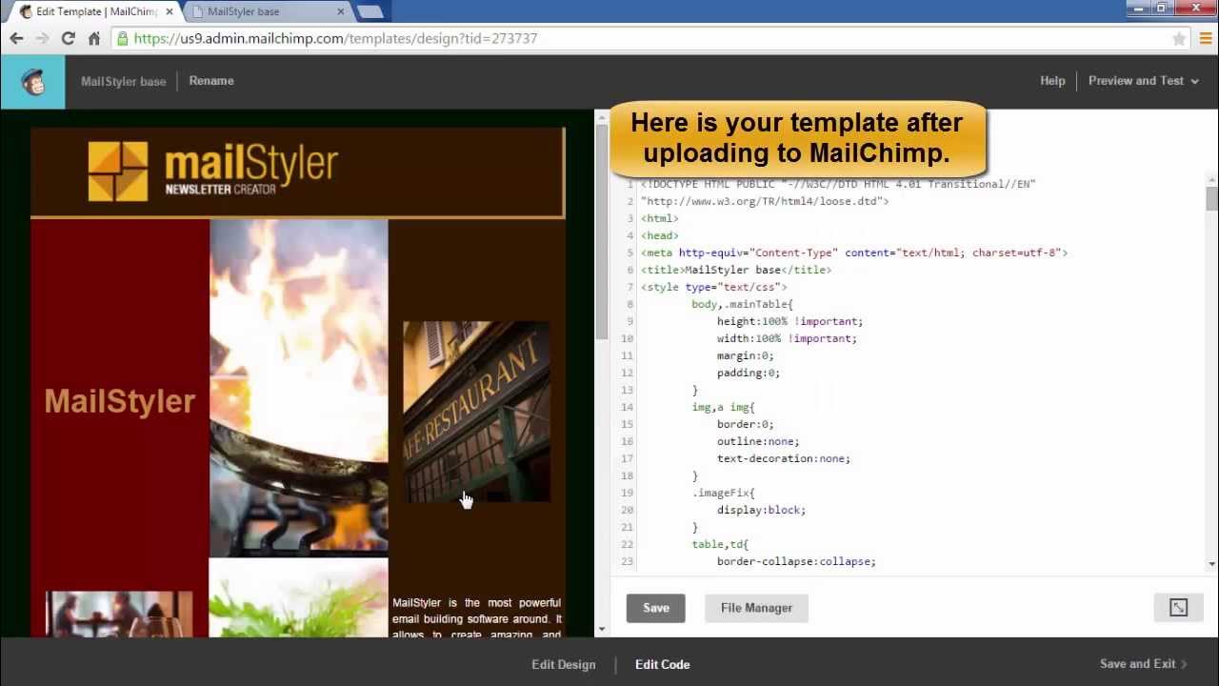Close the MailStyler base tab

coord(342,11)
